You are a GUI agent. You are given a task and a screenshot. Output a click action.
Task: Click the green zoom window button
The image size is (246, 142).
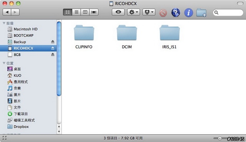18,3
